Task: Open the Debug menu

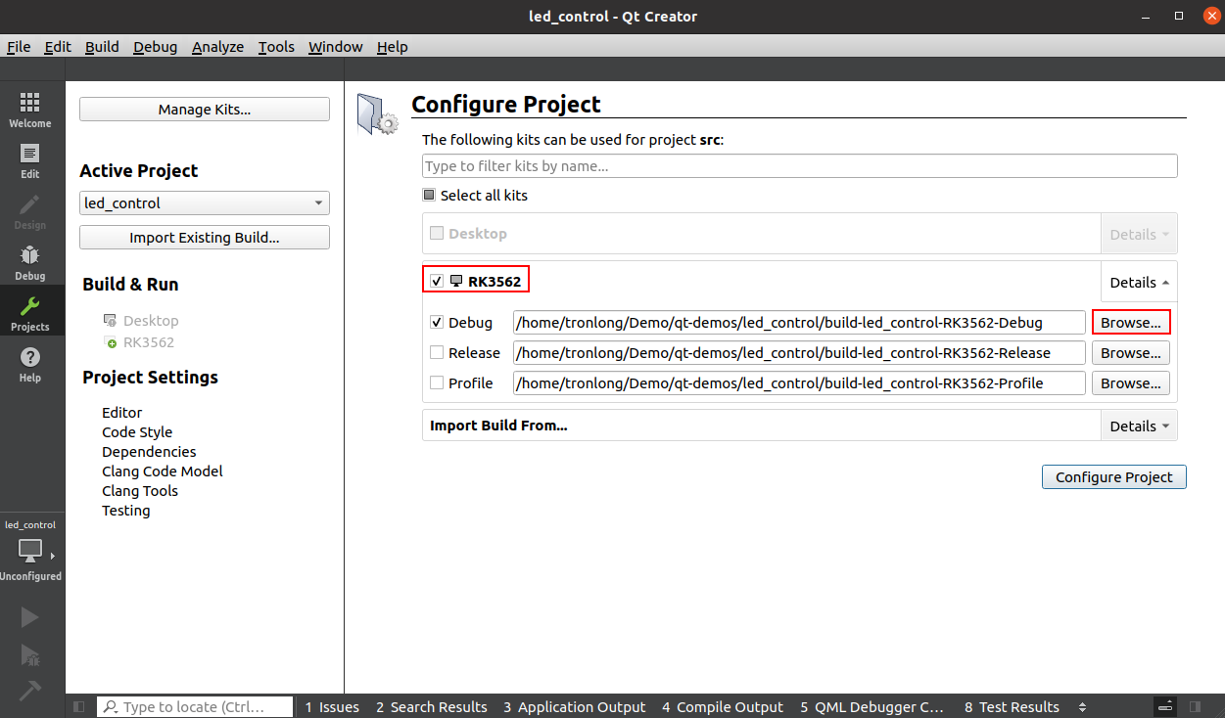Action: (x=156, y=47)
